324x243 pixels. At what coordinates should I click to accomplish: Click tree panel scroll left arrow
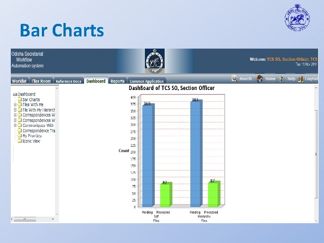pos(12,219)
